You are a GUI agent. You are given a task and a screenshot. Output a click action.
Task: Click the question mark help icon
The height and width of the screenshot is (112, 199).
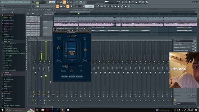pyautogui.click(x=133, y=2)
